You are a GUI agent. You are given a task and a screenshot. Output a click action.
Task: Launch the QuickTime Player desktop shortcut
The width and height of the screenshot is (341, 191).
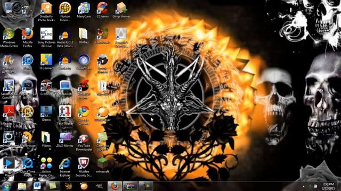pyautogui.click(x=28, y=167)
